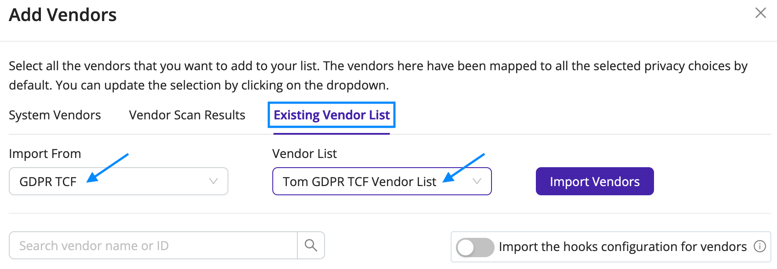777x269 pixels.
Task: Open the info tooltip for hooks configuration
Action: pyautogui.click(x=759, y=247)
